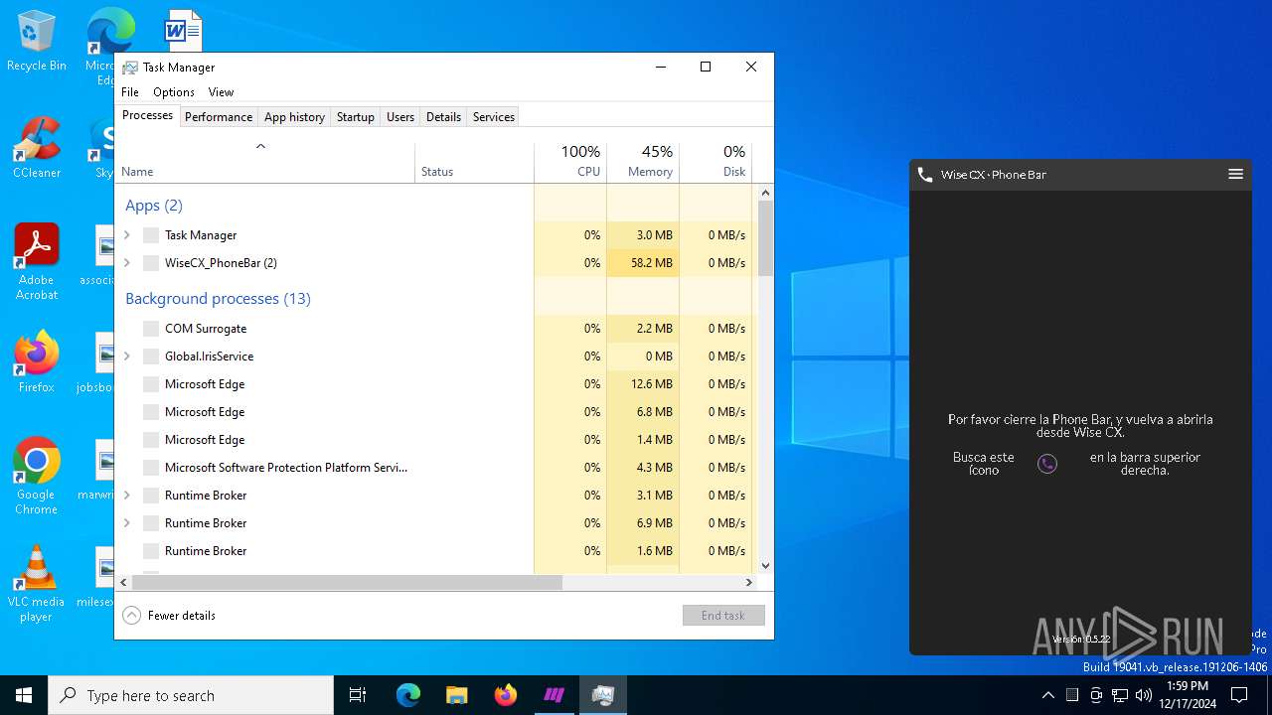1272x715 pixels.
Task: Switch to the Details tab
Action: [x=443, y=116]
